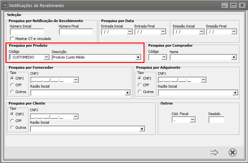Select CPF type under Pesquisa por Fornecedor
Image resolution: width=248 pixels, height=163 pixels.
[12, 85]
